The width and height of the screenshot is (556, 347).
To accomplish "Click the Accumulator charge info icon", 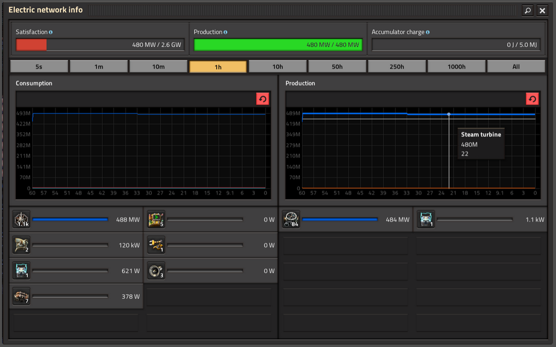I will [428, 32].
